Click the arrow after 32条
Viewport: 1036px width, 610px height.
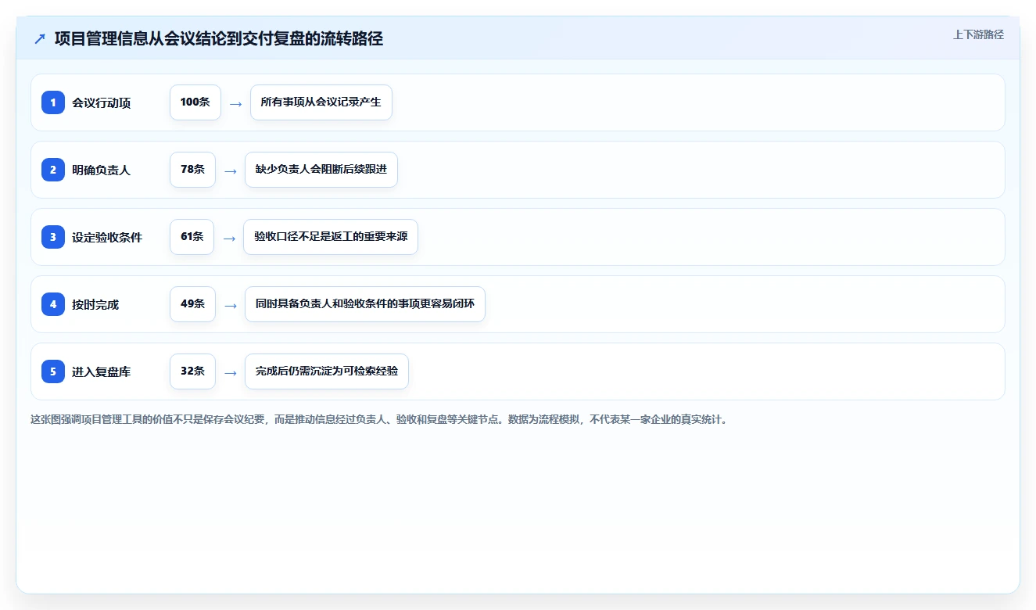[230, 372]
